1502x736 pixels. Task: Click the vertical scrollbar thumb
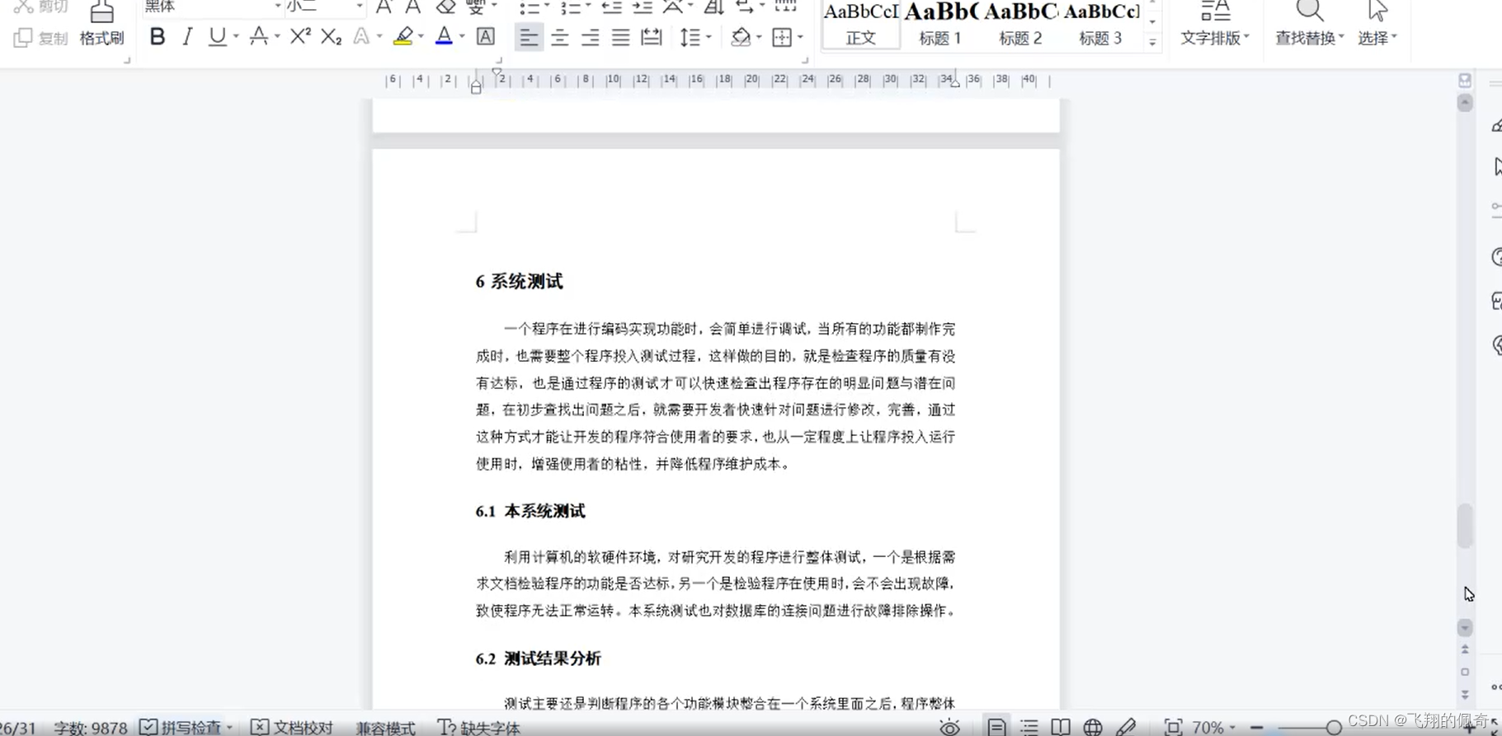[1465, 525]
